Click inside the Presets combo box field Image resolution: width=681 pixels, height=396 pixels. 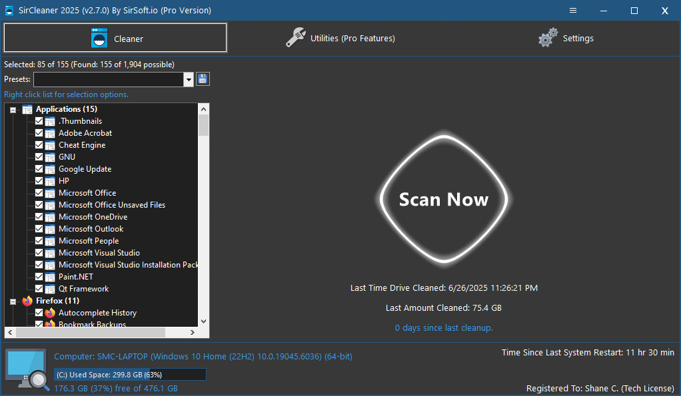(x=109, y=79)
